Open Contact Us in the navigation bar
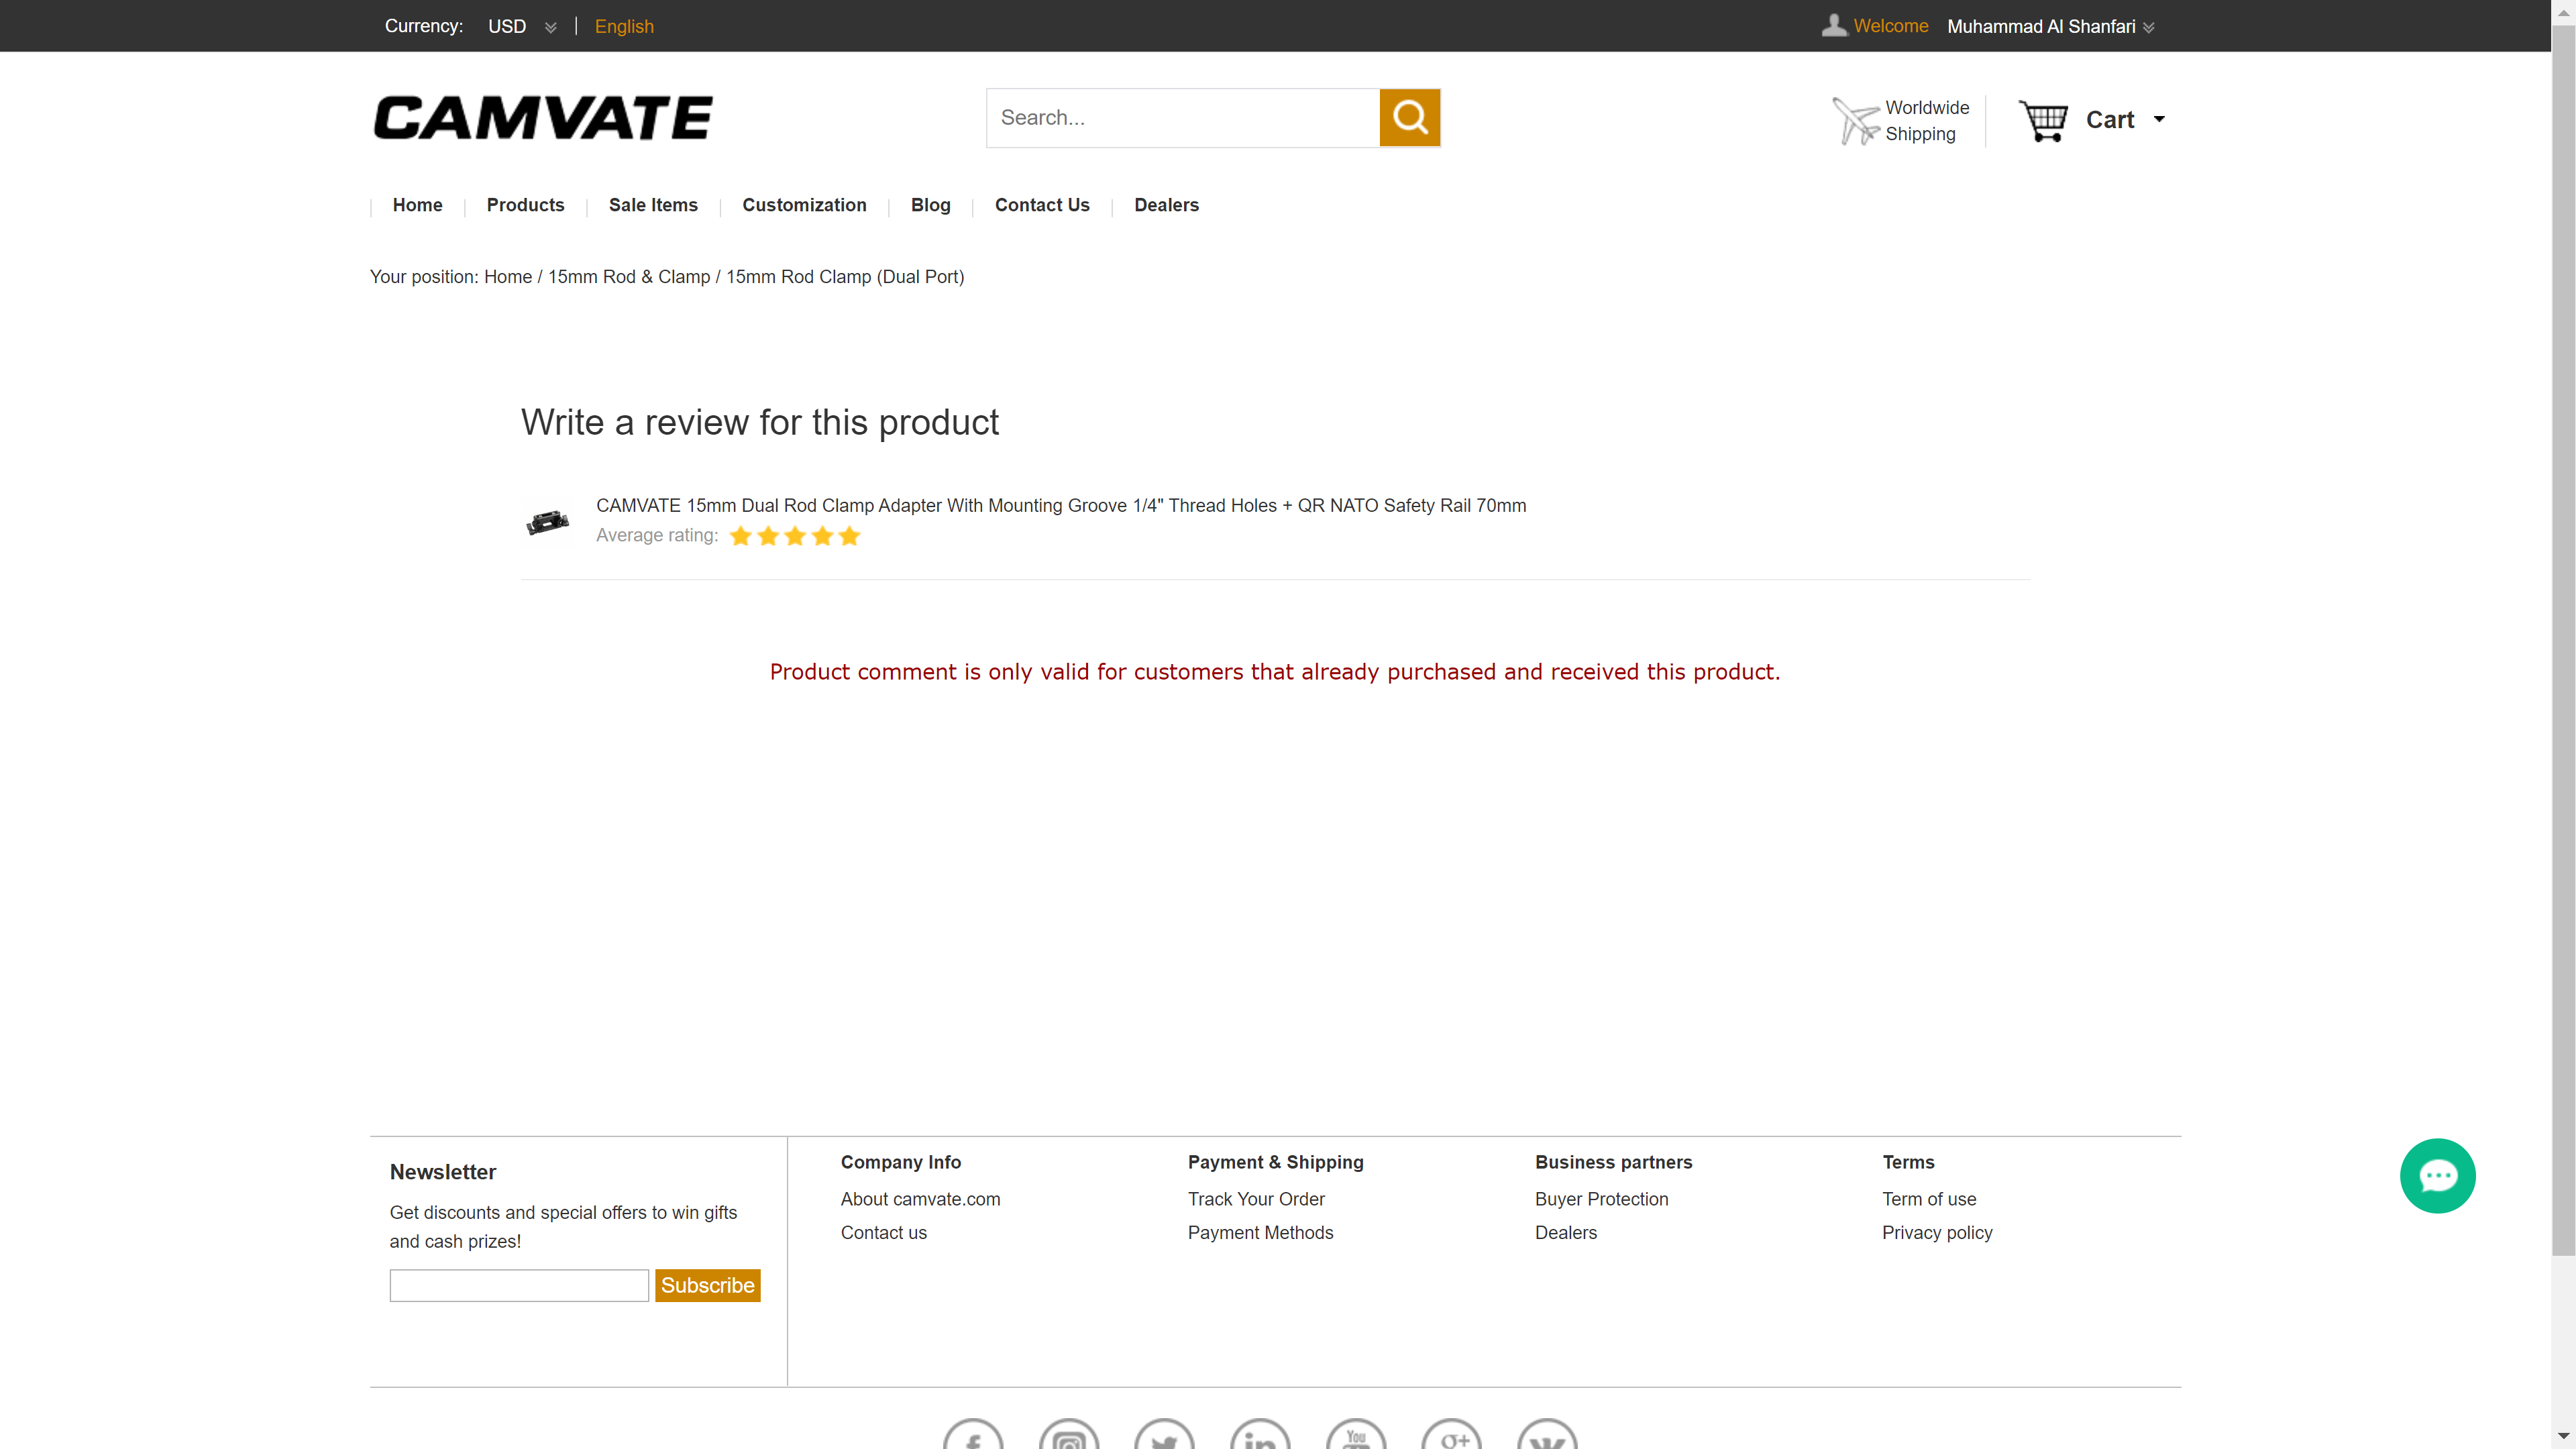Viewport: 2576px width, 1449px height. (x=1042, y=205)
